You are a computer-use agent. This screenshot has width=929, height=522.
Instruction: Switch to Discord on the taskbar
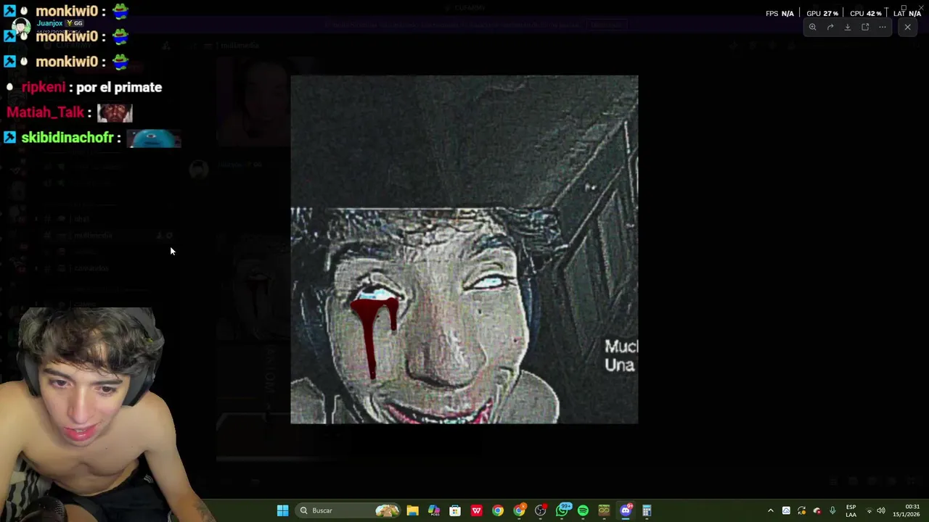626,510
